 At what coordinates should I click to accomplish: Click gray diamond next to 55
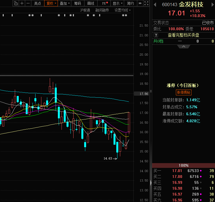[201, 182]
